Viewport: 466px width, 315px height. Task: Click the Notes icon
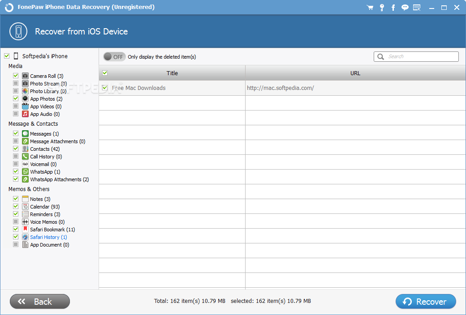pyautogui.click(x=25, y=199)
